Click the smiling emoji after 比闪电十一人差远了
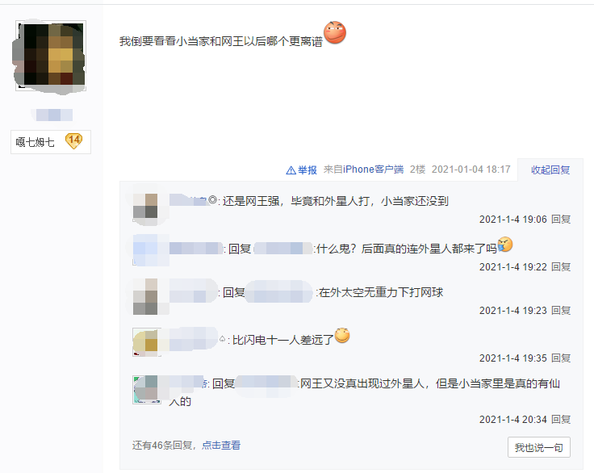594x473 pixels. click(x=342, y=335)
